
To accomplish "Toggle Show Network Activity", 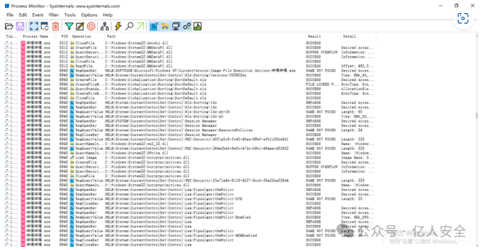I will click(176, 26).
